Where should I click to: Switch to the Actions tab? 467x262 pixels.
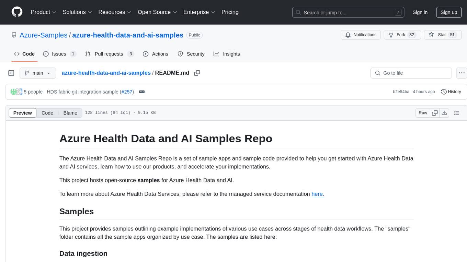[156, 54]
